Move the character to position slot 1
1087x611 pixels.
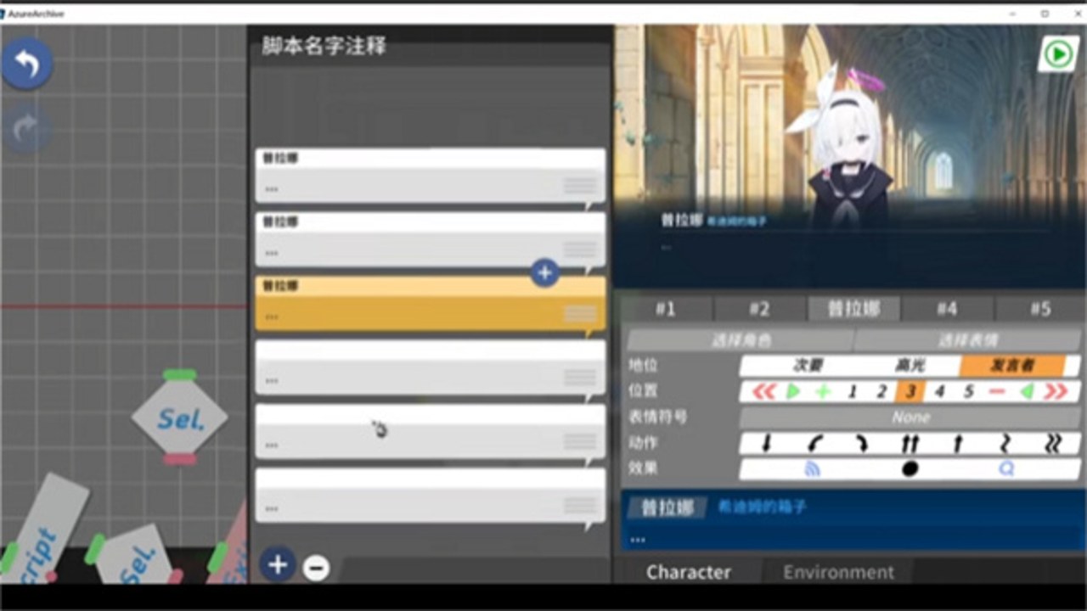tap(853, 392)
